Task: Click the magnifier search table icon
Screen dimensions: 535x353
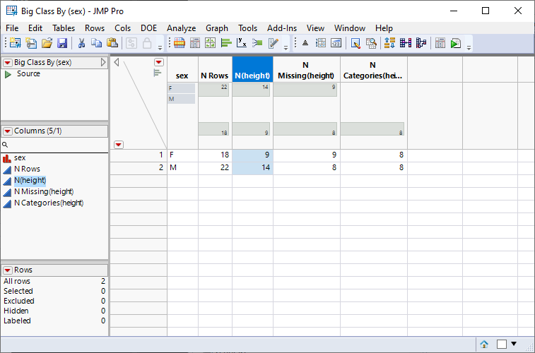Action: pos(371,43)
